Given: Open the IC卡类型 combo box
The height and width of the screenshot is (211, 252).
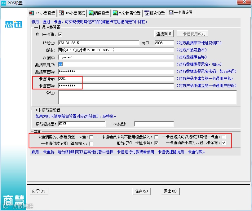Looking at the screenshot, I should coord(154,124).
